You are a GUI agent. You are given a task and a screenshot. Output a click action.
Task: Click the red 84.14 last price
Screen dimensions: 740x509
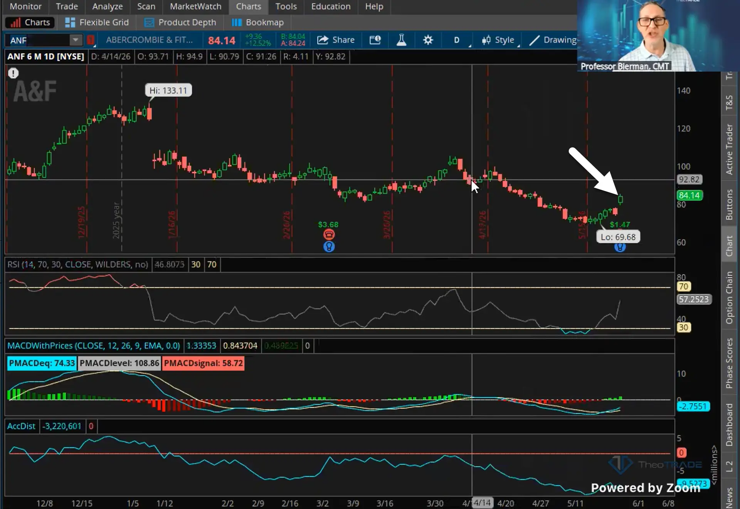[x=222, y=40]
